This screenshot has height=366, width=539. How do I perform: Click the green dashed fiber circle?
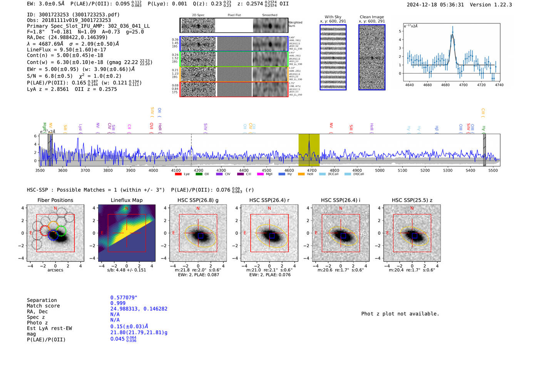click(x=61, y=231)
